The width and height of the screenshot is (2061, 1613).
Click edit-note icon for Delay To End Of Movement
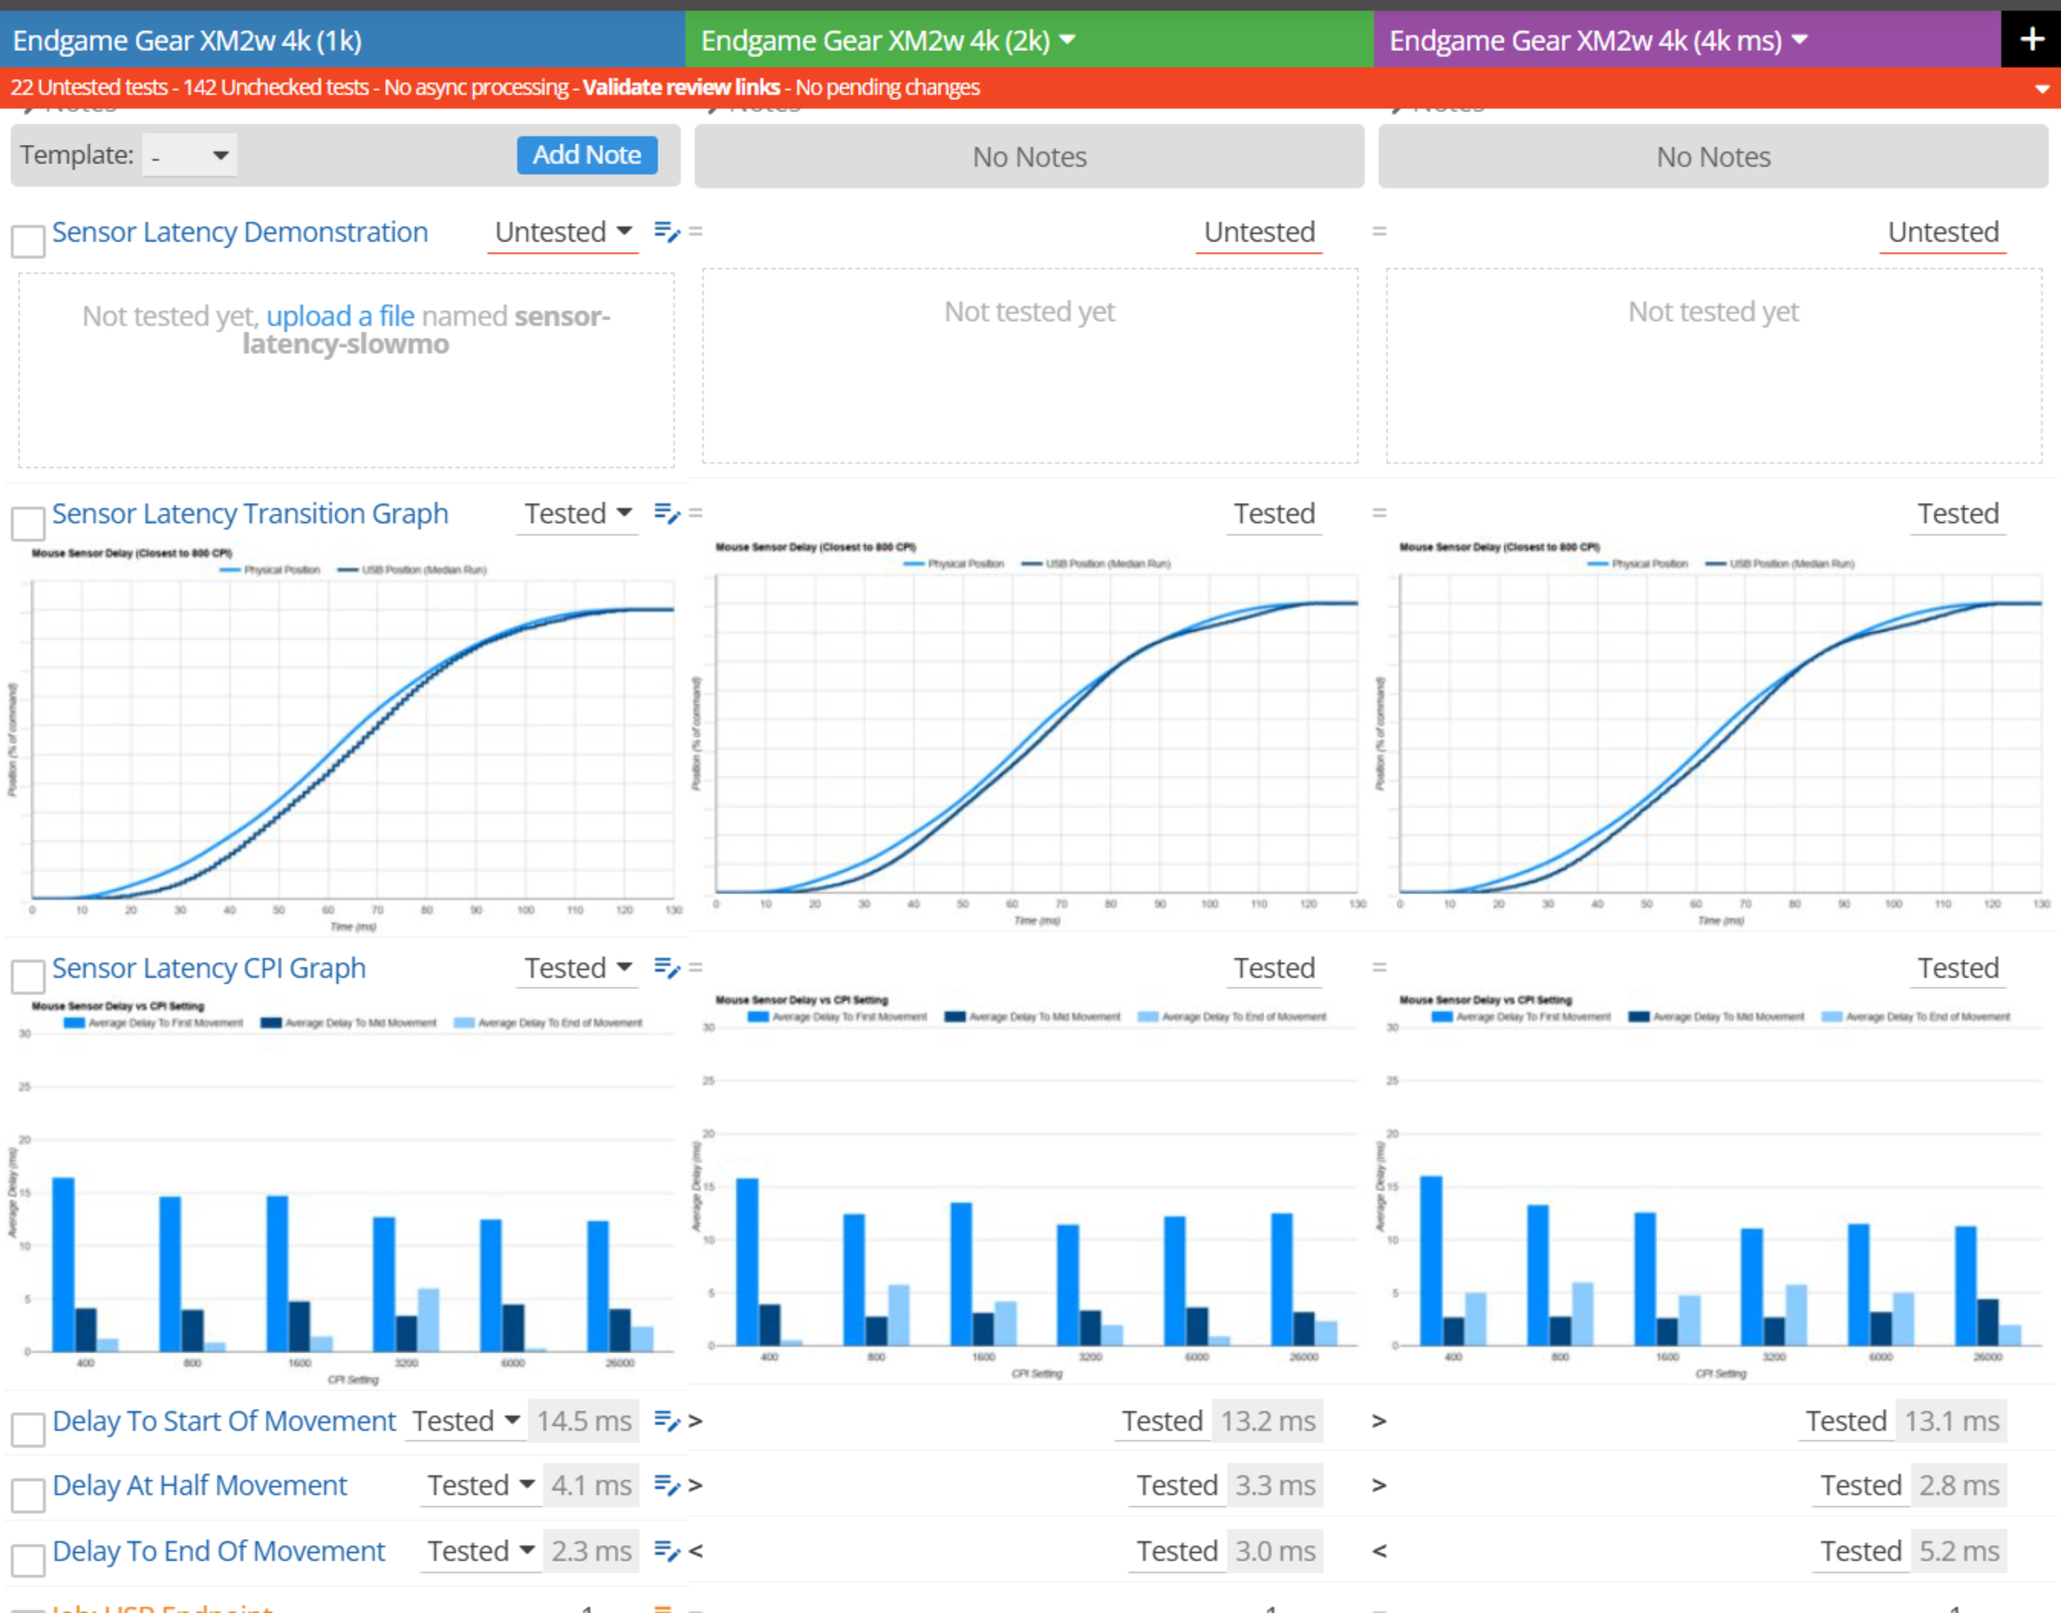[x=667, y=1552]
